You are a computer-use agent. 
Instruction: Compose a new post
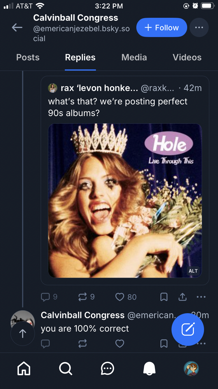click(188, 329)
